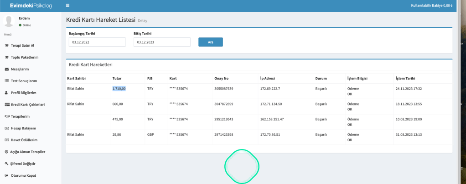
Task: Click the 600,00 amount cell
Action: [x=118, y=104]
